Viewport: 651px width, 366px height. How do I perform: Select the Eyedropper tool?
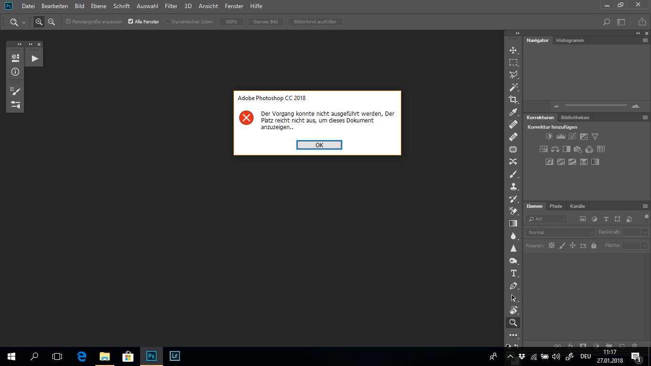coord(513,112)
